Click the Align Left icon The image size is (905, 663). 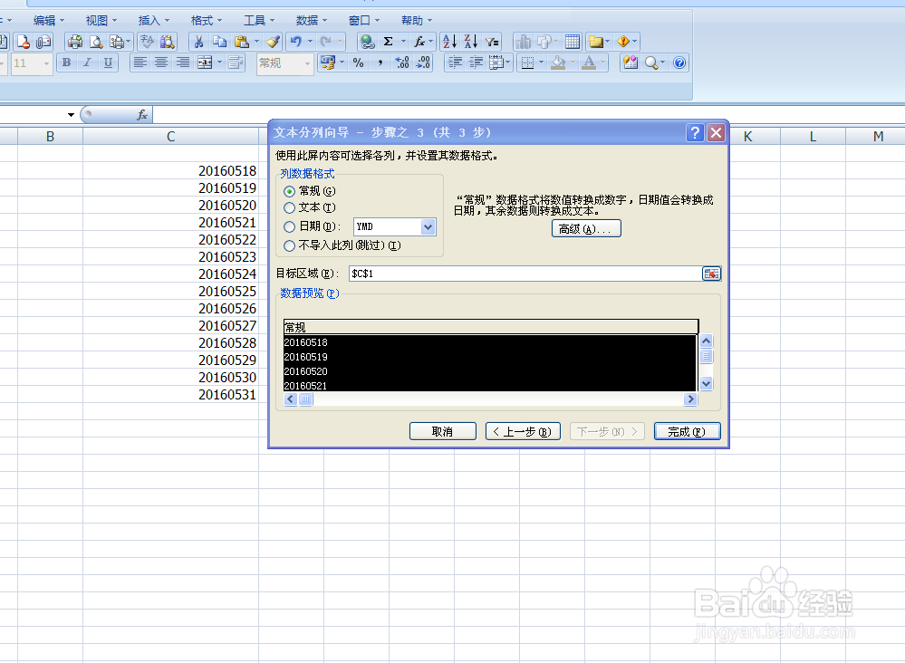click(x=140, y=62)
